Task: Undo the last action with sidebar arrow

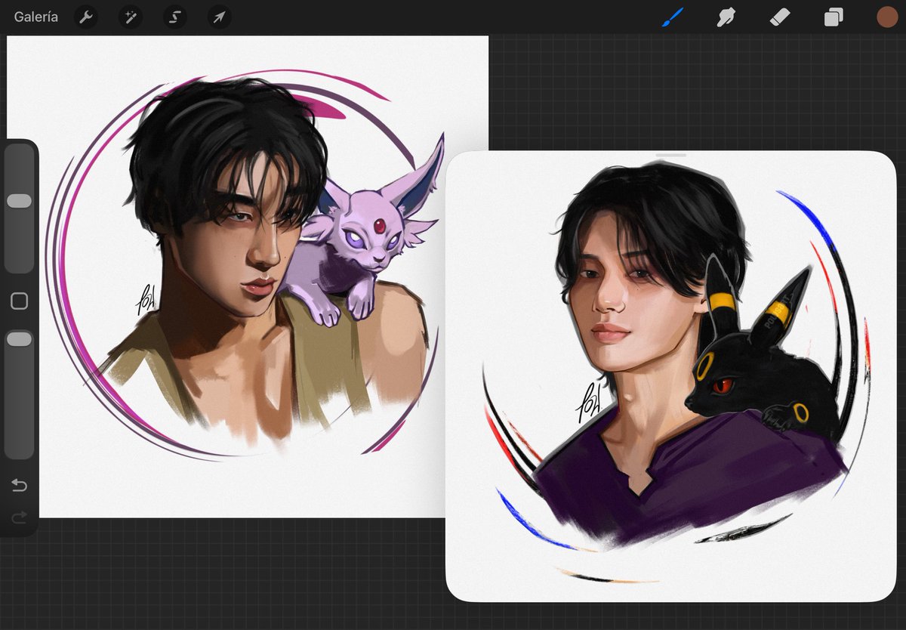Action: (19, 485)
